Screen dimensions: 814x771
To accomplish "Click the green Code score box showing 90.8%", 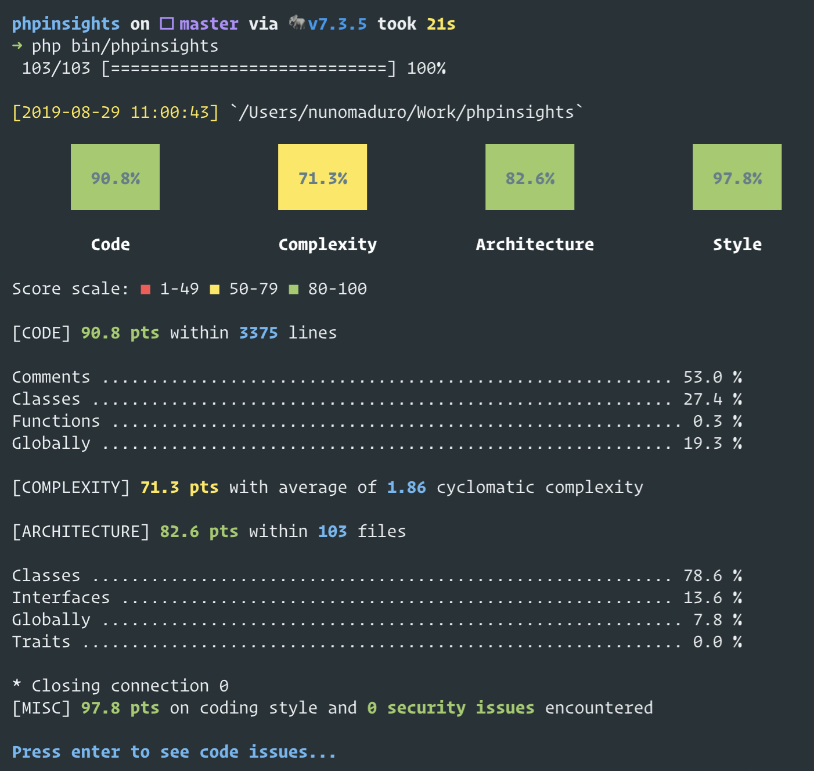I will point(114,176).
